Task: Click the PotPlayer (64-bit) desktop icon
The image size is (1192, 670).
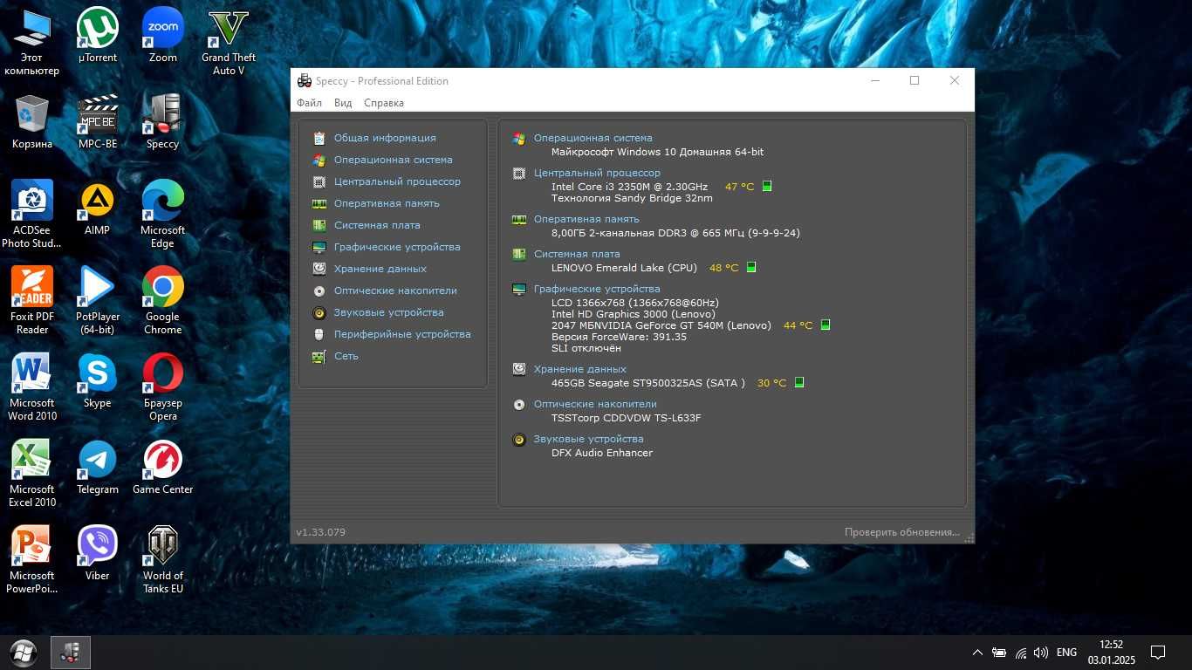Action: [98, 301]
